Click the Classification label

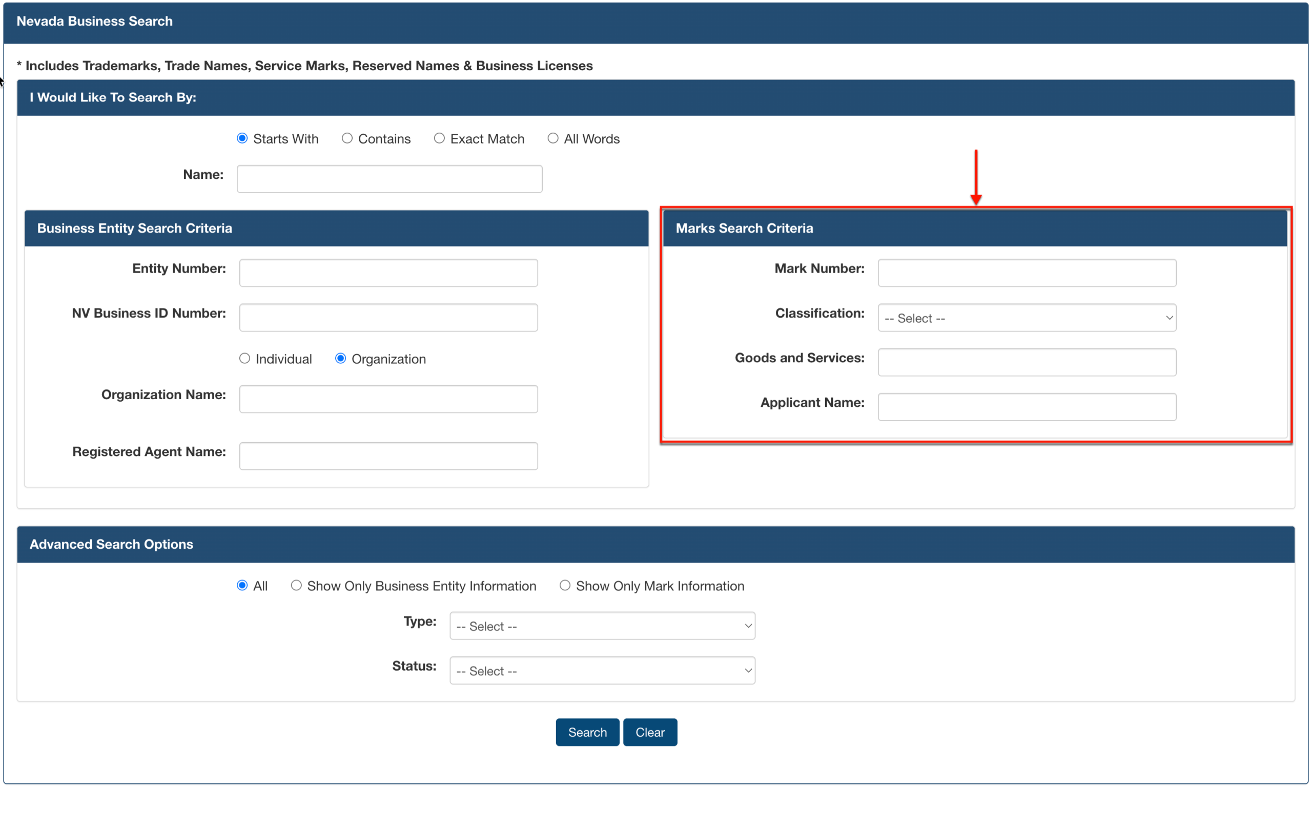tap(819, 313)
